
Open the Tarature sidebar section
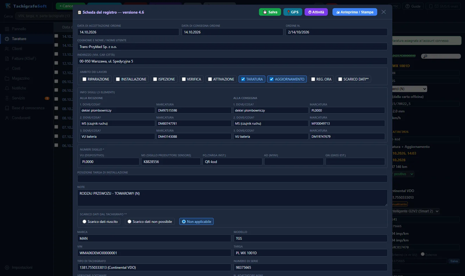(27, 39)
